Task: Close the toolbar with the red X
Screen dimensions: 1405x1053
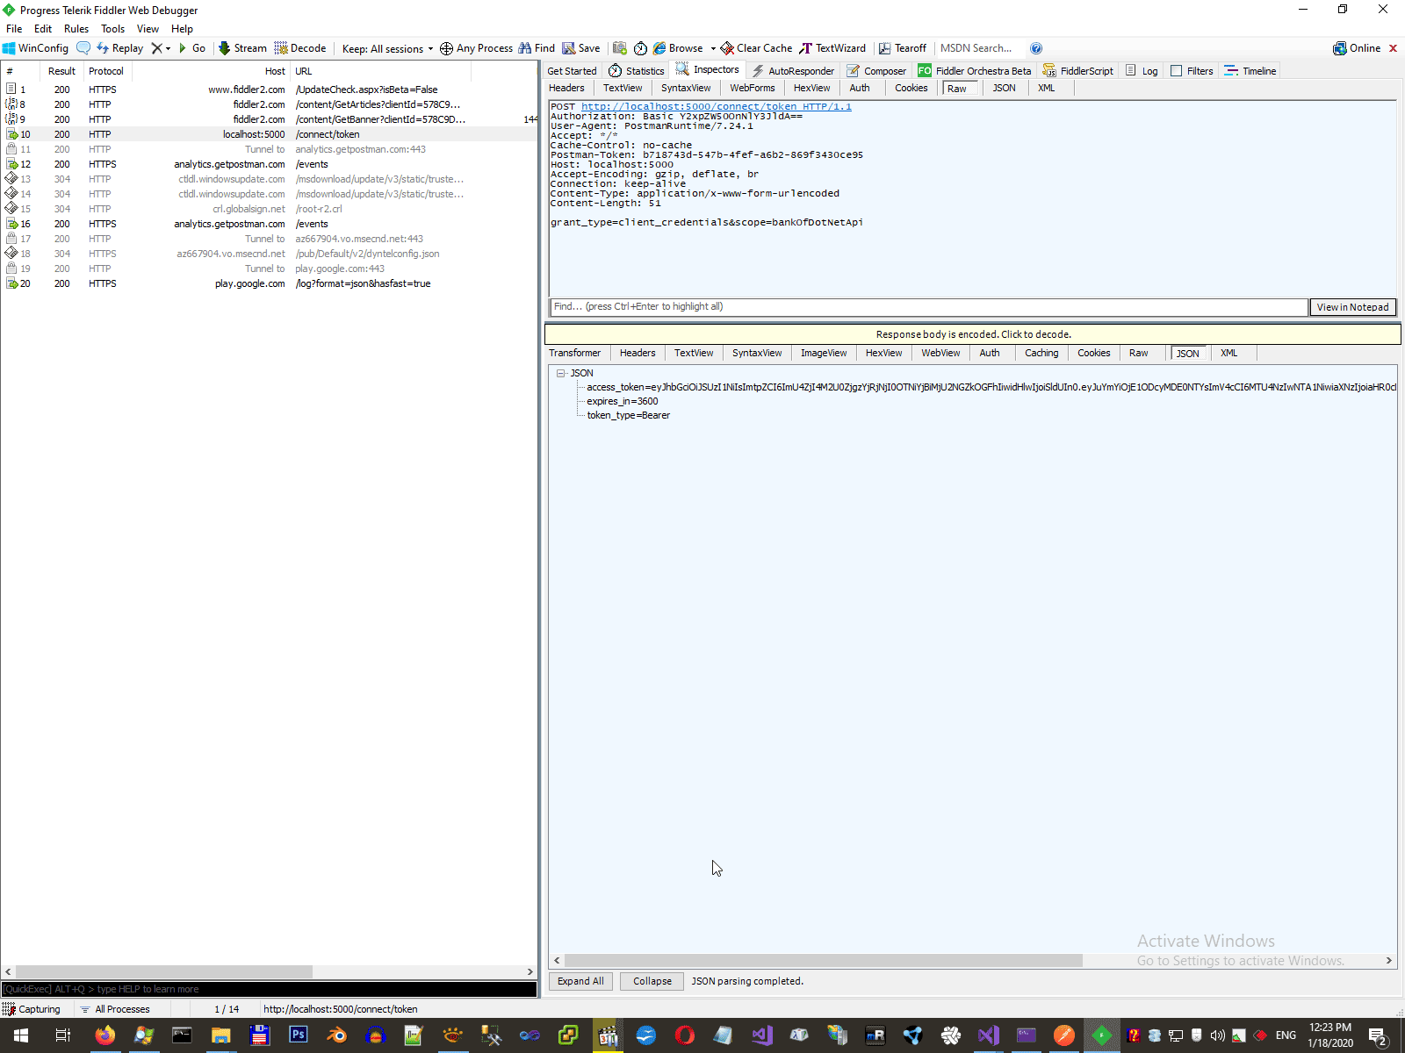Action: click(1393, 48)
